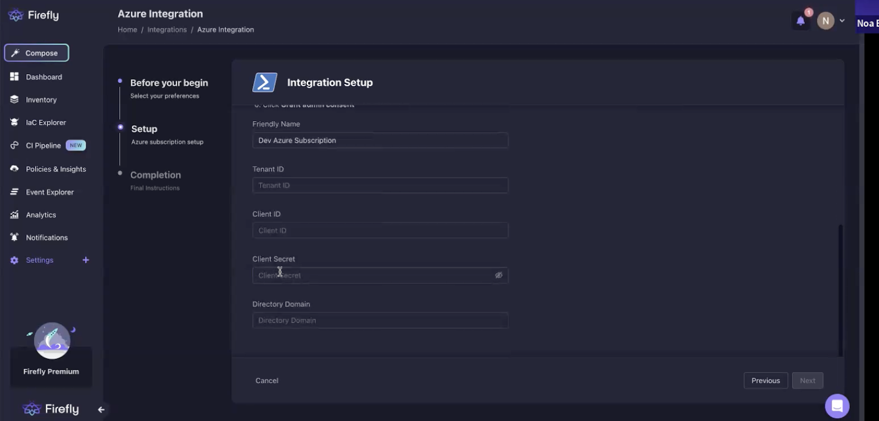Collapse sidebar with the back arrow
Viewport: 879px width, 421px height.
(101, 409)
